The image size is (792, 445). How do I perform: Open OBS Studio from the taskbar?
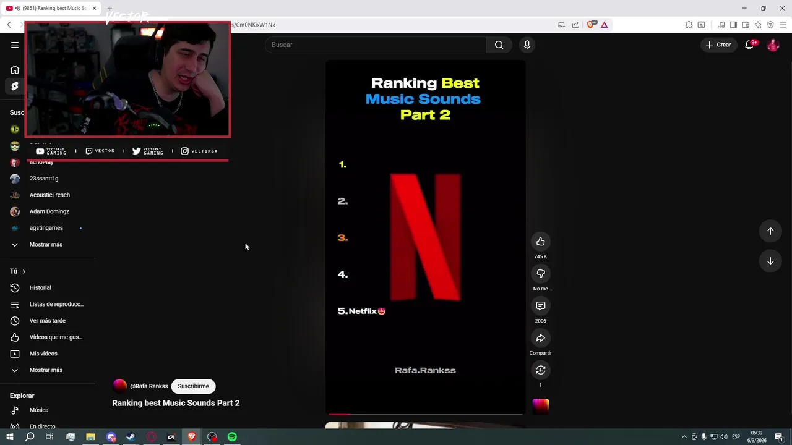tap(212, 437)
